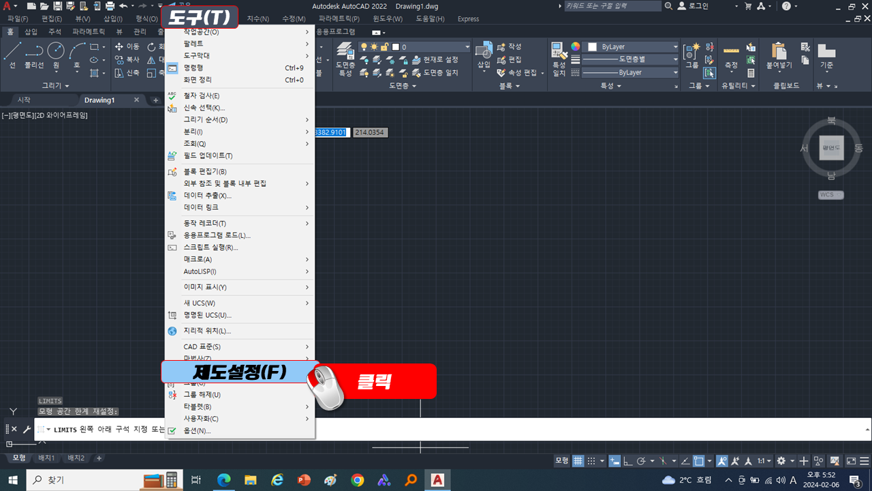
Task: Click the WCS button under ViewCube
Action: pos(831,195)
